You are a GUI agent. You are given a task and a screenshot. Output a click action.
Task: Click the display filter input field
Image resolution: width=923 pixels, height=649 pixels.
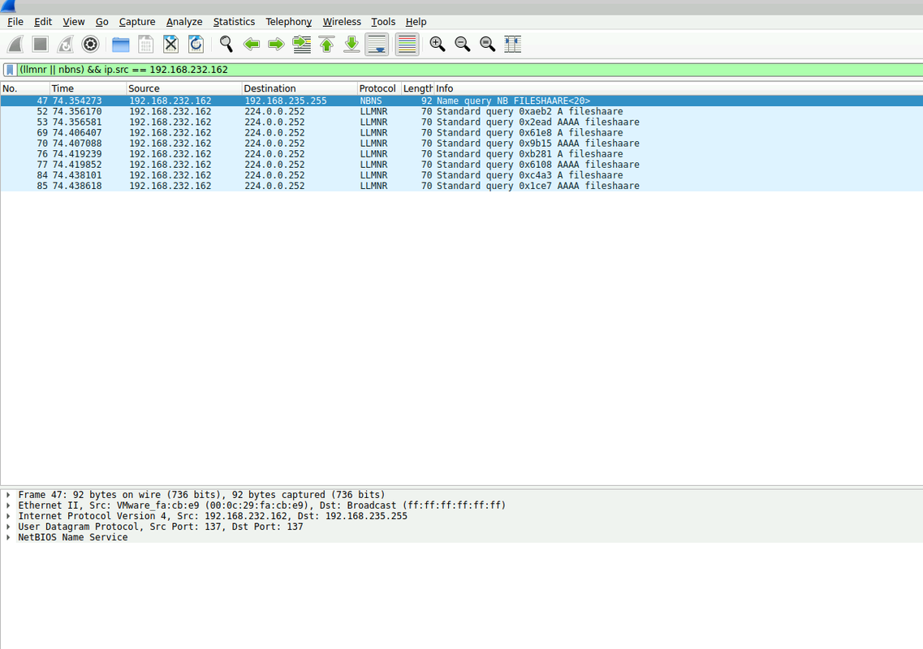(x=470, y=70)
